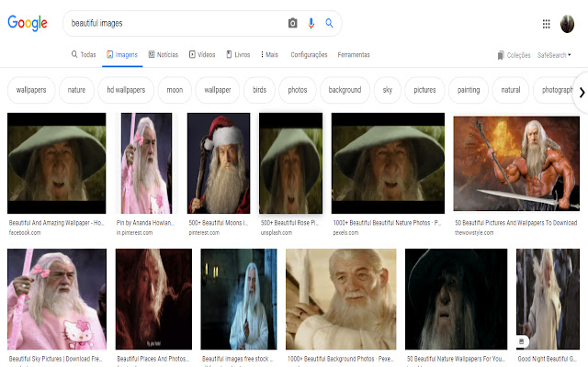588x367 pixels.
Task: Open '500+ Beautiful Rose' image thumbnail
Action: [290, 163]
